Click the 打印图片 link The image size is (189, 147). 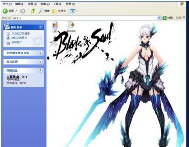pos(17,42)
